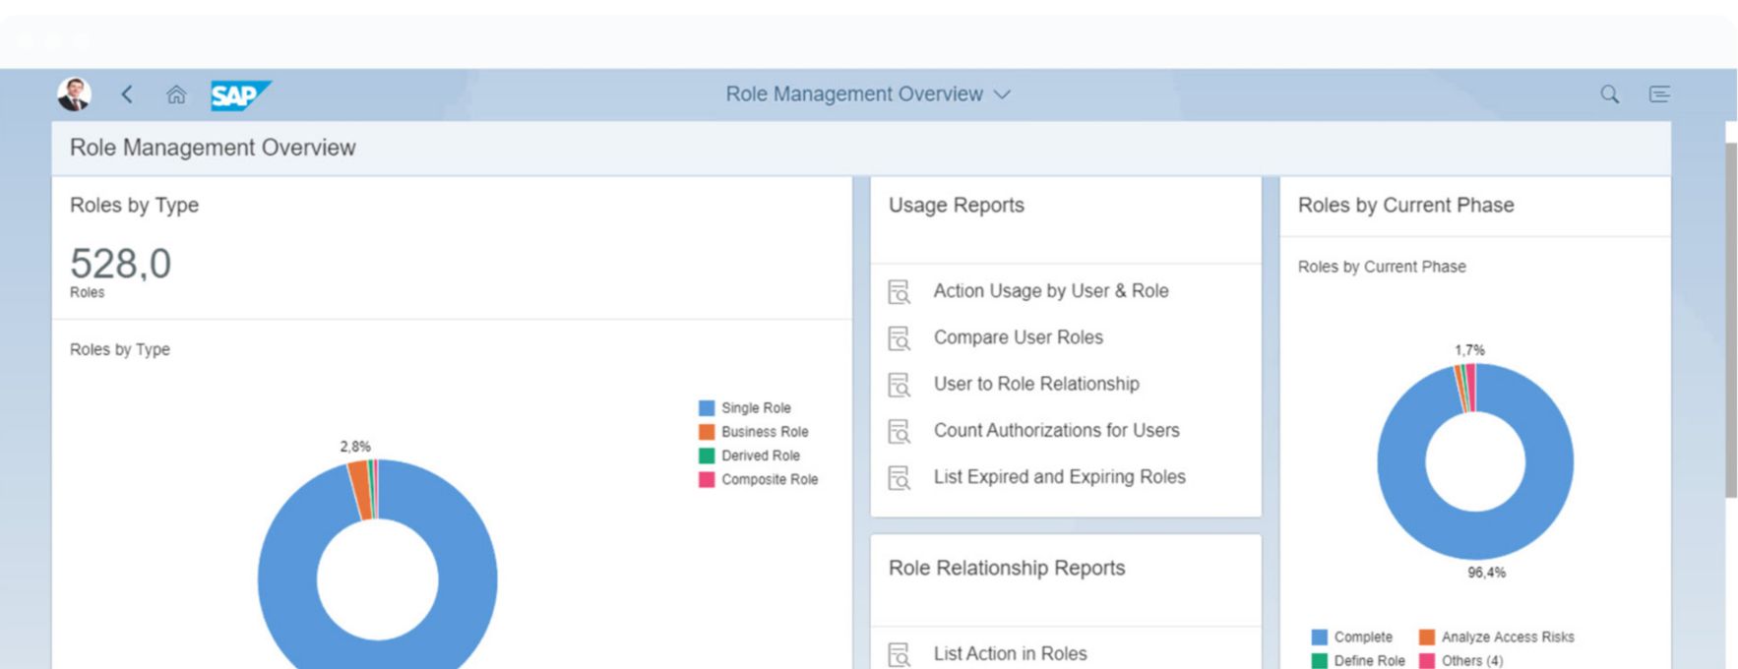Open the notifications list icon

1659,94
